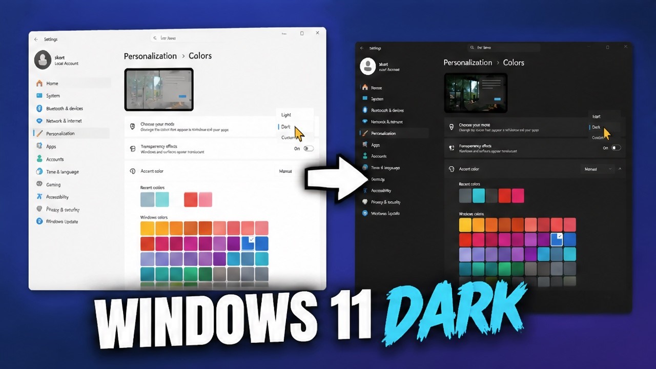Click the Apps icon in the dark window sidebar

365,145
